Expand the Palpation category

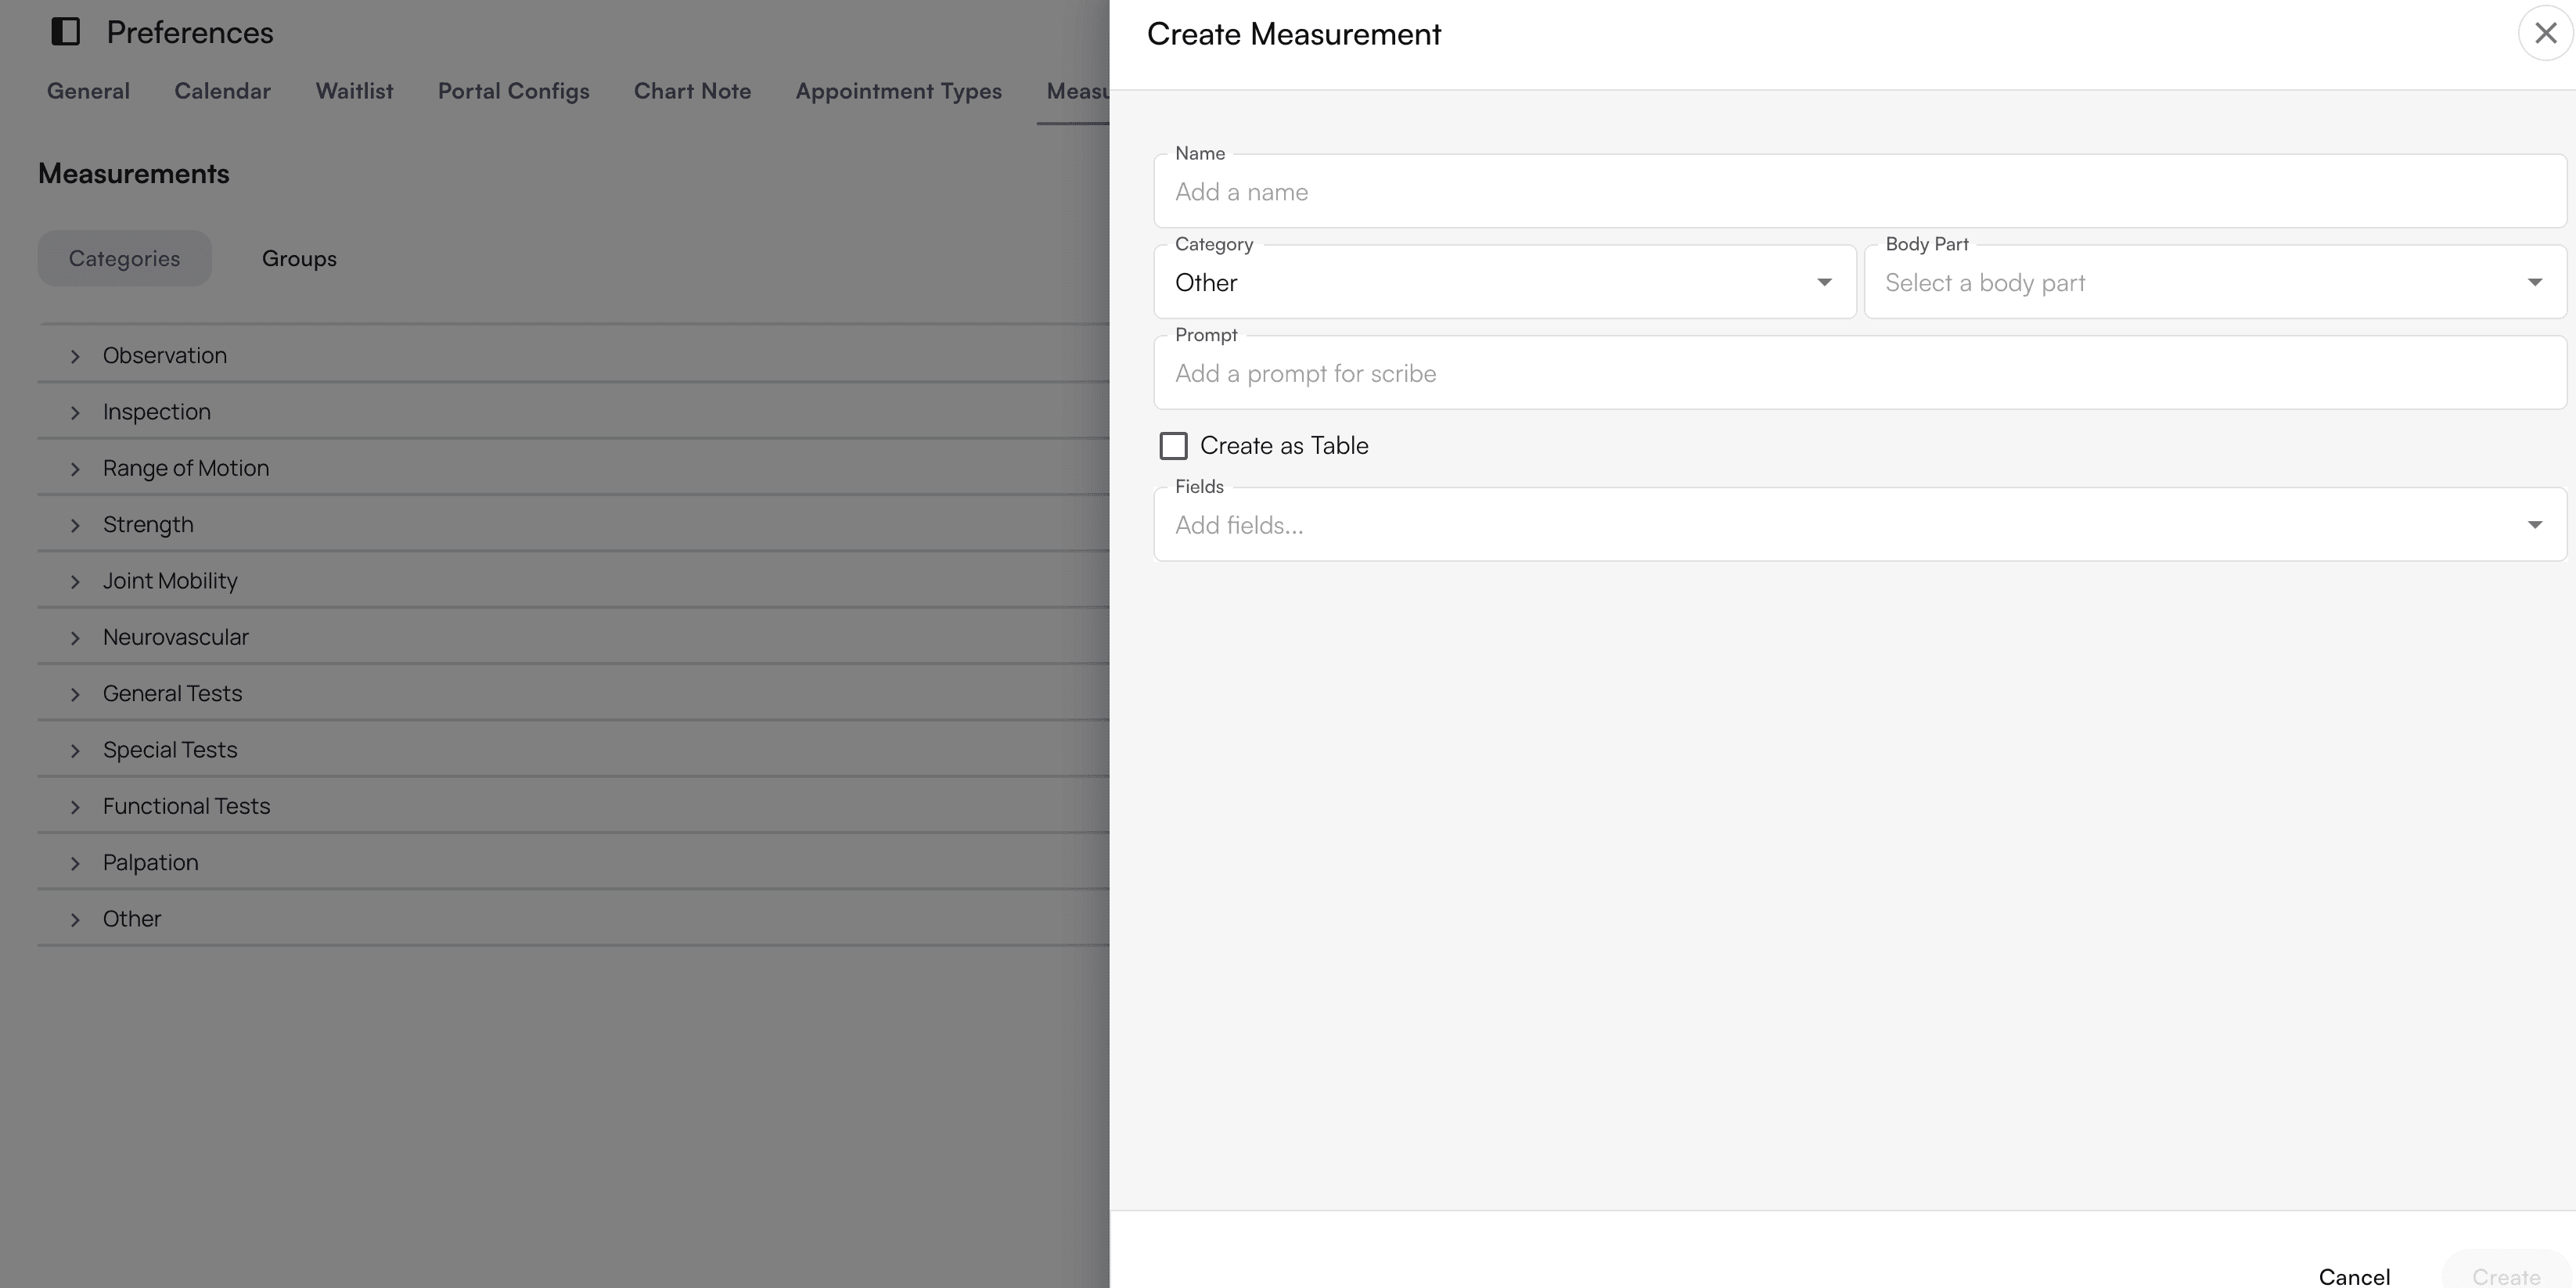75,863
